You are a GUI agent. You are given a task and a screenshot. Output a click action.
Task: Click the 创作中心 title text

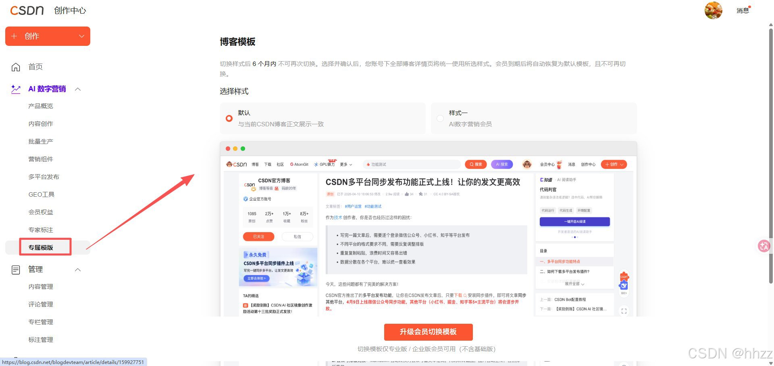click(x=70, y=11)
